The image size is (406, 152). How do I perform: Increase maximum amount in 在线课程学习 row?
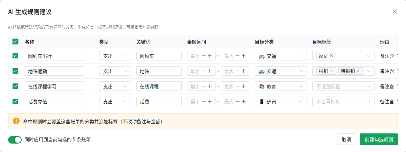(x=244, y=86)
